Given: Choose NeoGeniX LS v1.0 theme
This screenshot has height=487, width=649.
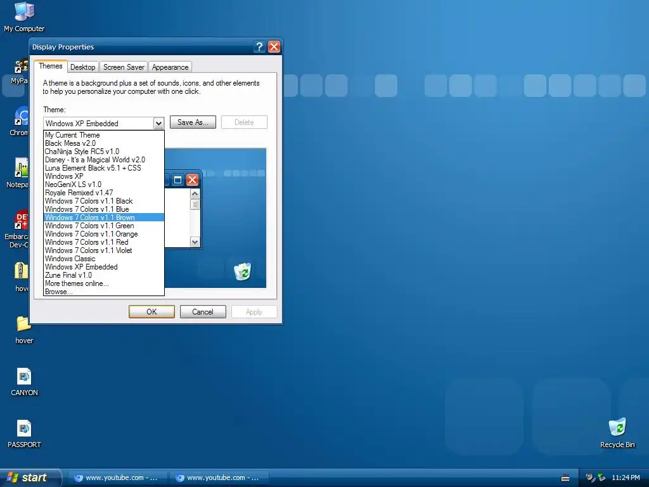Looking at the screenshot, I should click(104, 185).
